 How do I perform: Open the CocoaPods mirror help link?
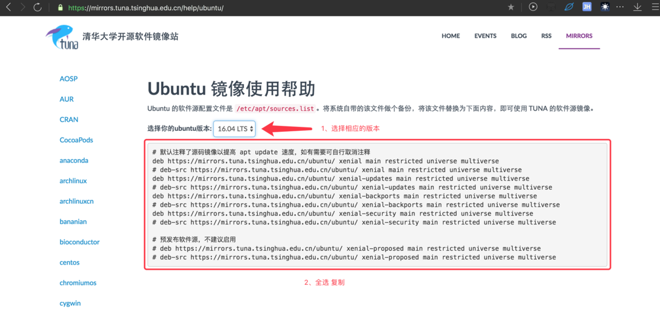click(x=76, y=140)
